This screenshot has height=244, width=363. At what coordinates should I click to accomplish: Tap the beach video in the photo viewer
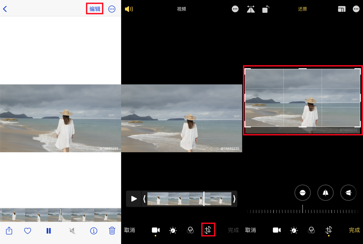[60, 118]
